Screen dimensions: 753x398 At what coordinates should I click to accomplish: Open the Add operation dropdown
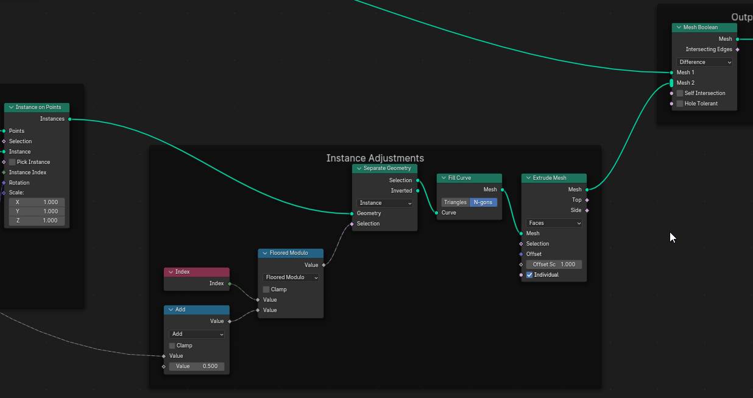tap(197, 334)
